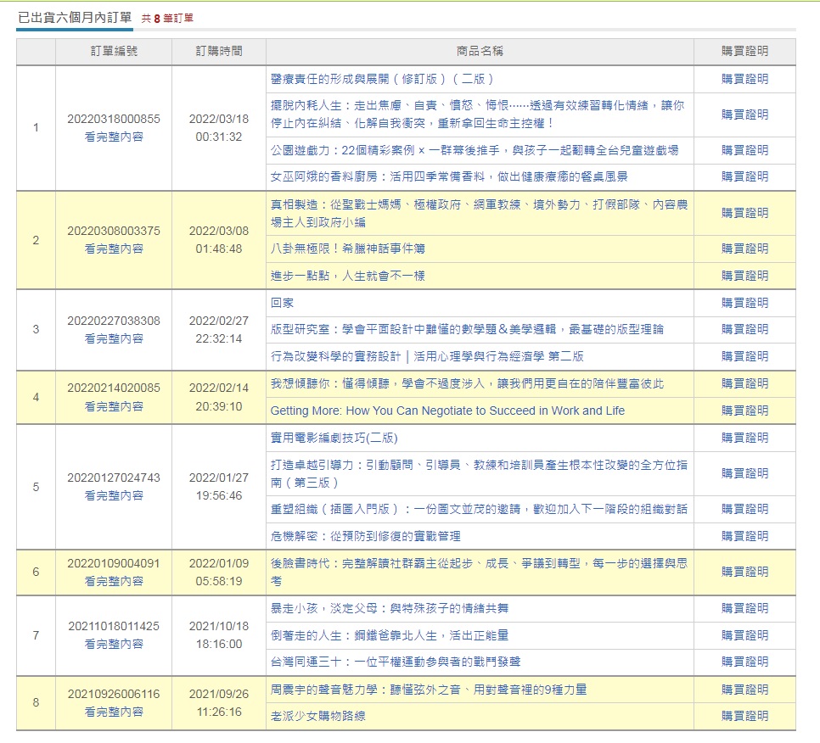View full content of order 20220127024743
This screenshot has width=820, height=743.
114,495
